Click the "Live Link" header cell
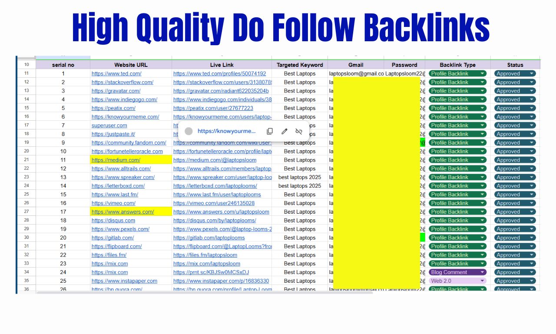This screenshot has width=556, height=334. click(222, 65)
